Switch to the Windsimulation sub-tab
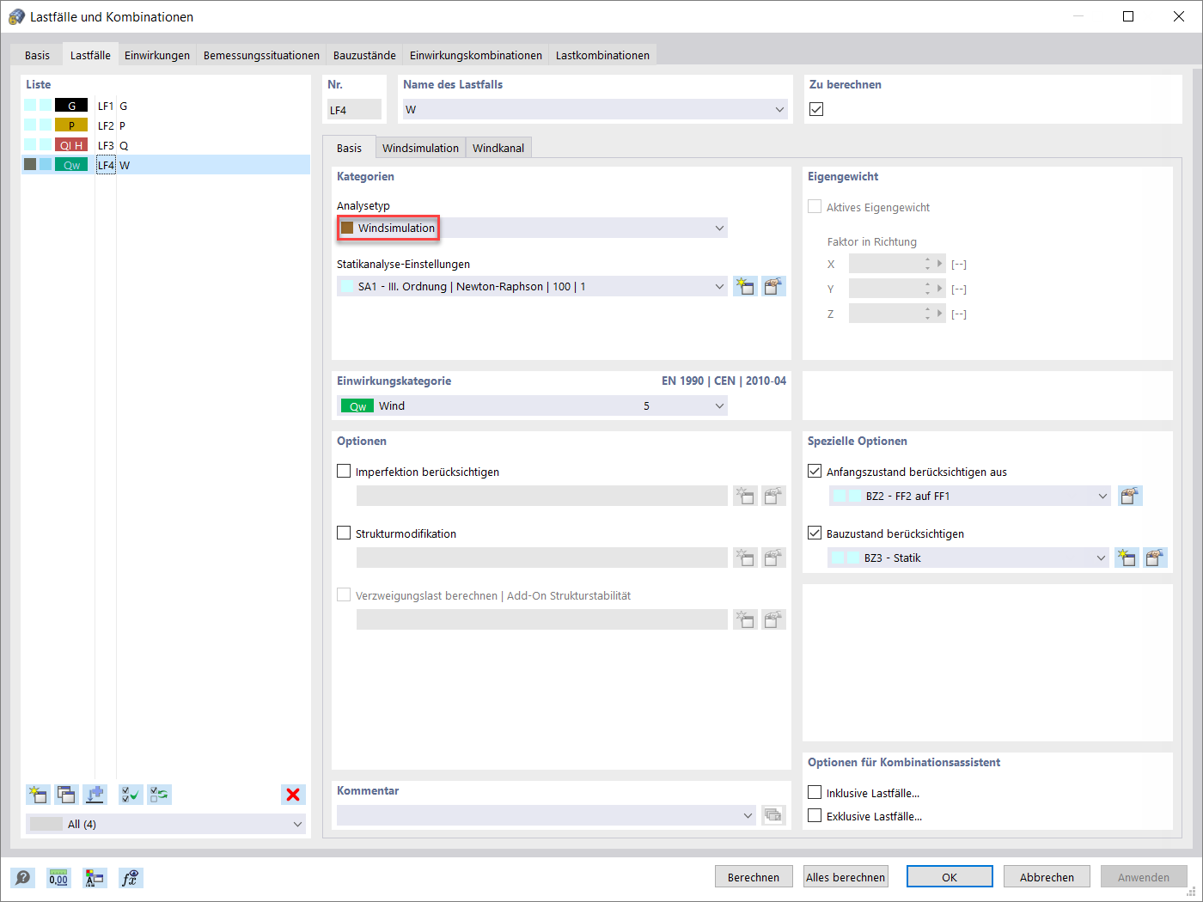Screen dimensions: 1203x902 tap(420, 148)
